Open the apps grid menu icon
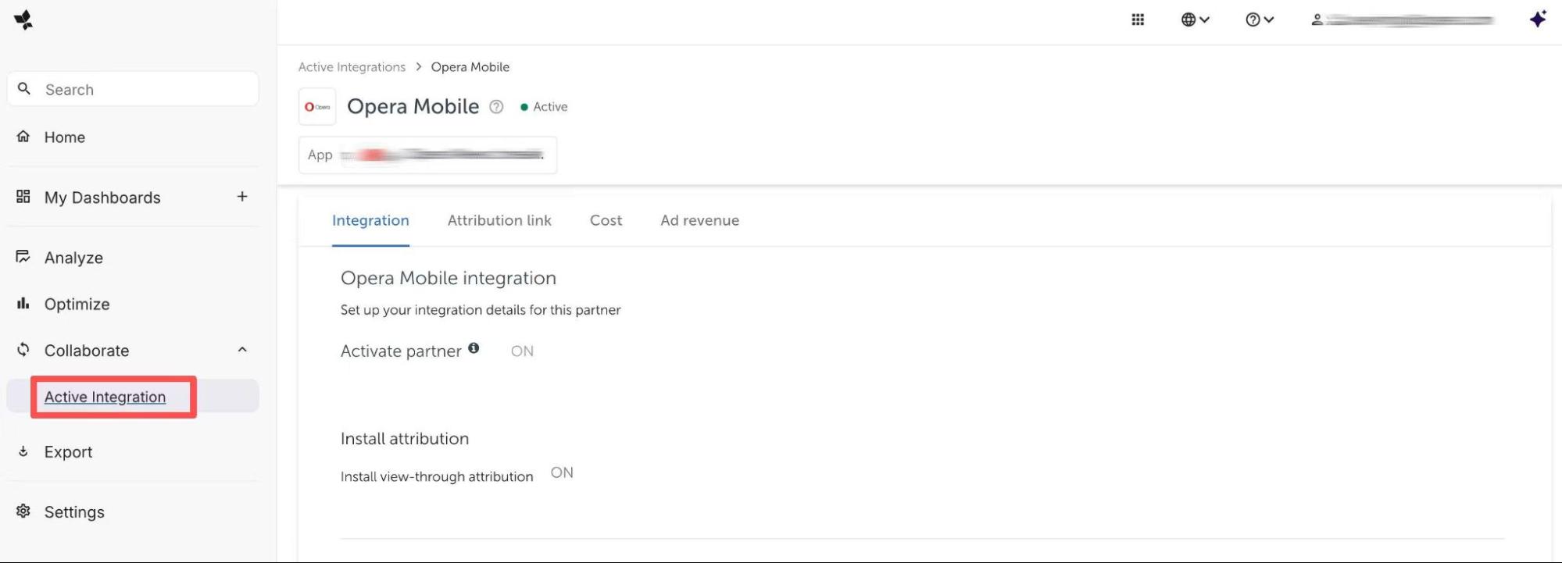Image resolution: width=1562 pixels, height=563 pixels. (1138, 20)
